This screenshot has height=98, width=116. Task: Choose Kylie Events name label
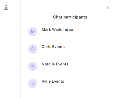pos(53,81)
